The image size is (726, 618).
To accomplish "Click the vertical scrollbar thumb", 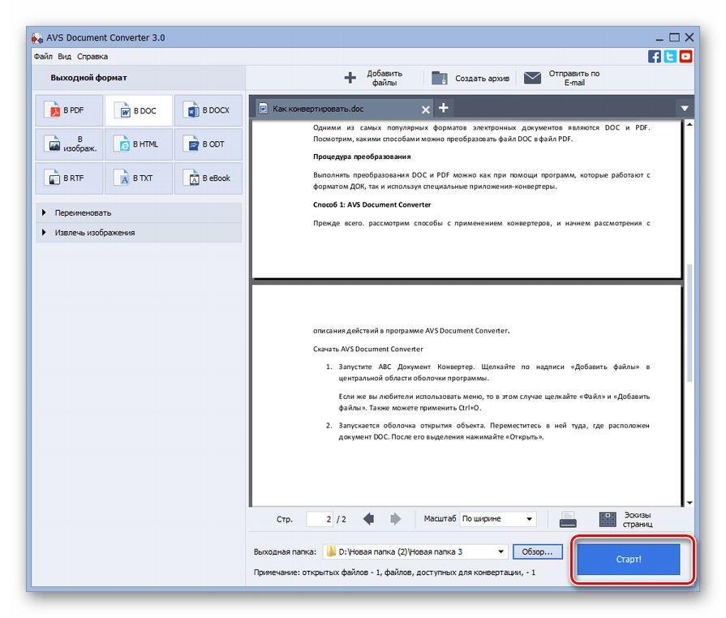I will pyautogui.click(x=689, y=323).
